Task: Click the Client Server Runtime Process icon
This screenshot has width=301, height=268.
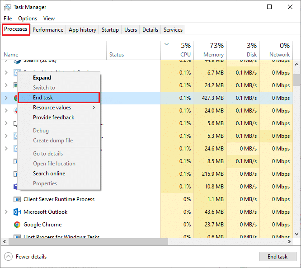Action: tap(17, 199)
